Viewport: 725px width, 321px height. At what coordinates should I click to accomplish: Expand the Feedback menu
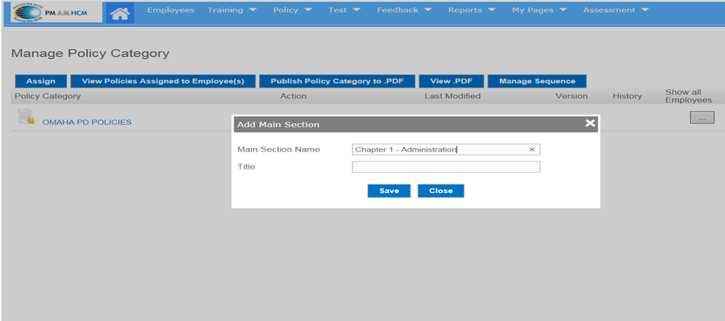404,10
